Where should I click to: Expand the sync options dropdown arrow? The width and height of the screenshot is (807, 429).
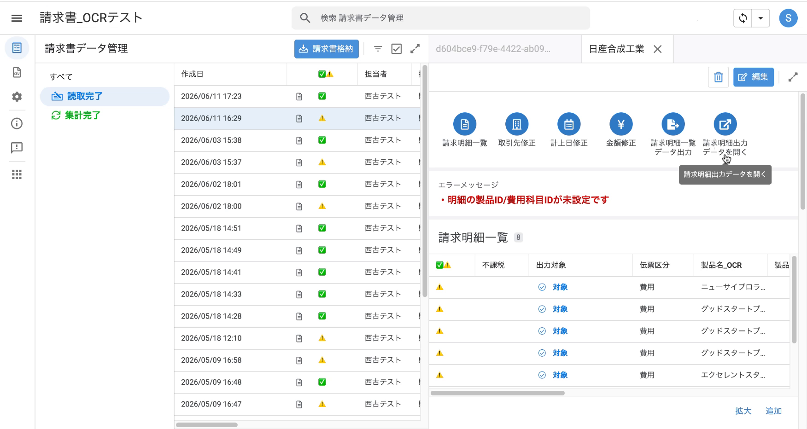(x=760, y=18)
